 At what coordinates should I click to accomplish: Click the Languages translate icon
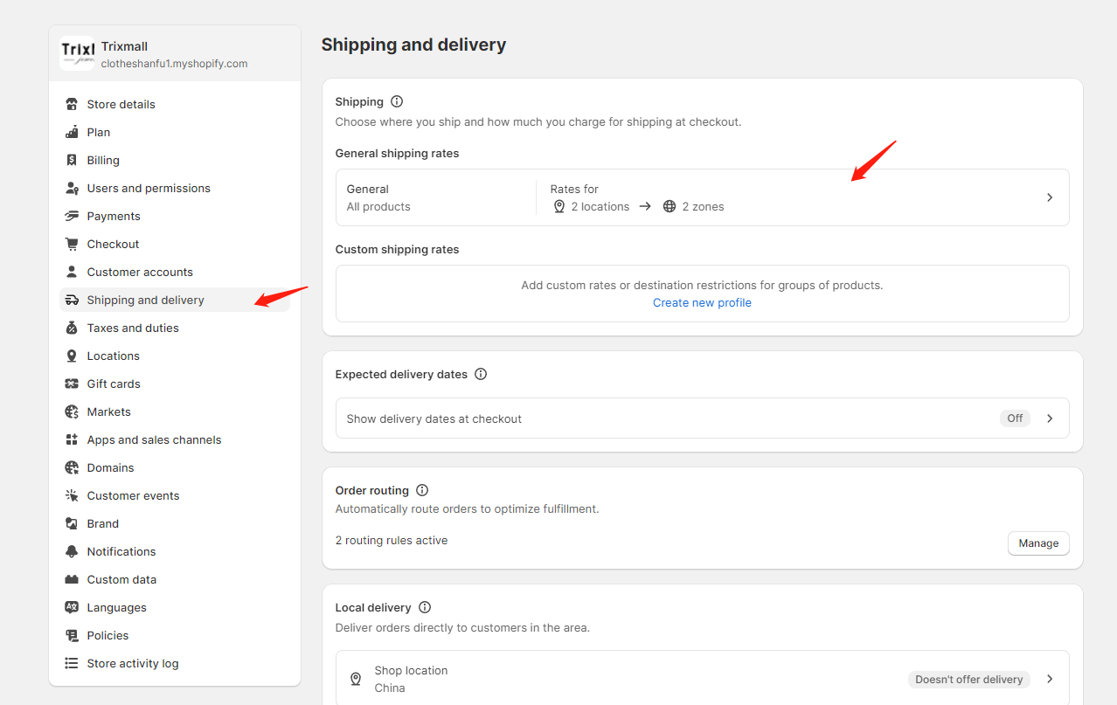point(72,607)
